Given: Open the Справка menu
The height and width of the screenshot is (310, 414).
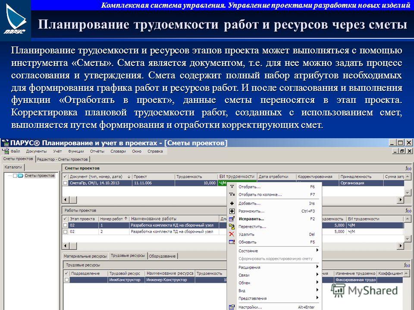Looking at the screenshot, I should [x=155, y=151].
